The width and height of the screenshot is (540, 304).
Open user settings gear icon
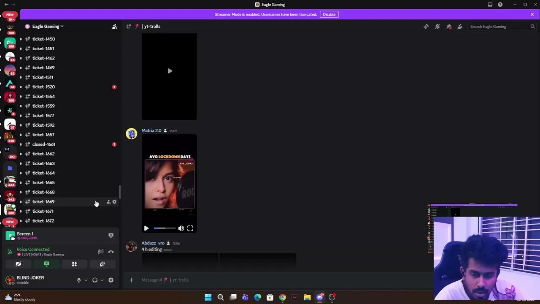click(x=111, y=280)
